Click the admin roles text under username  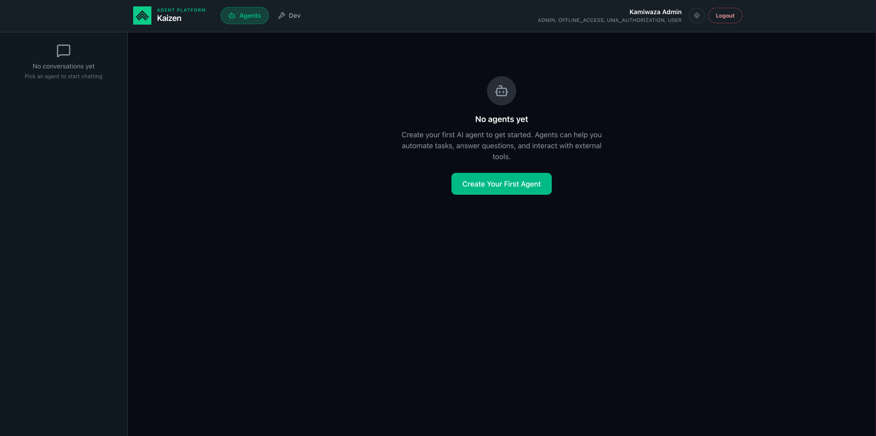[x=610, y=20]
